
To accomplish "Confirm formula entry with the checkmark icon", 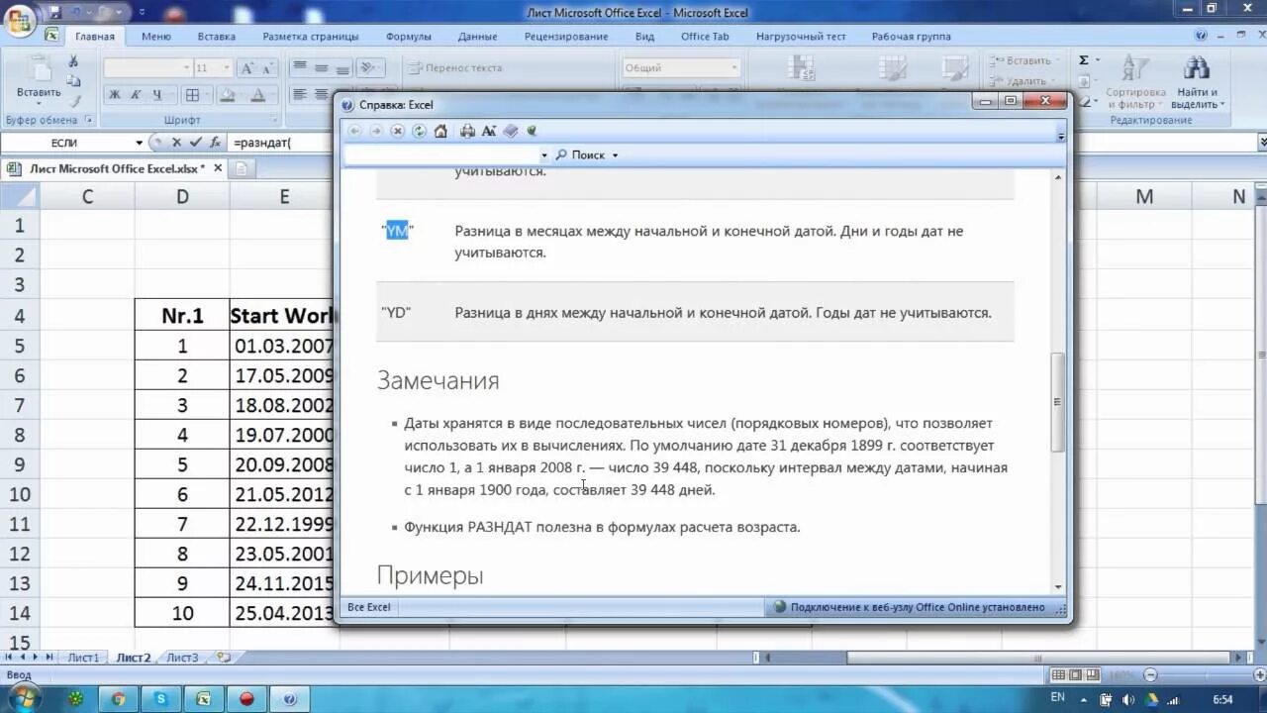I will coord(195,143).
